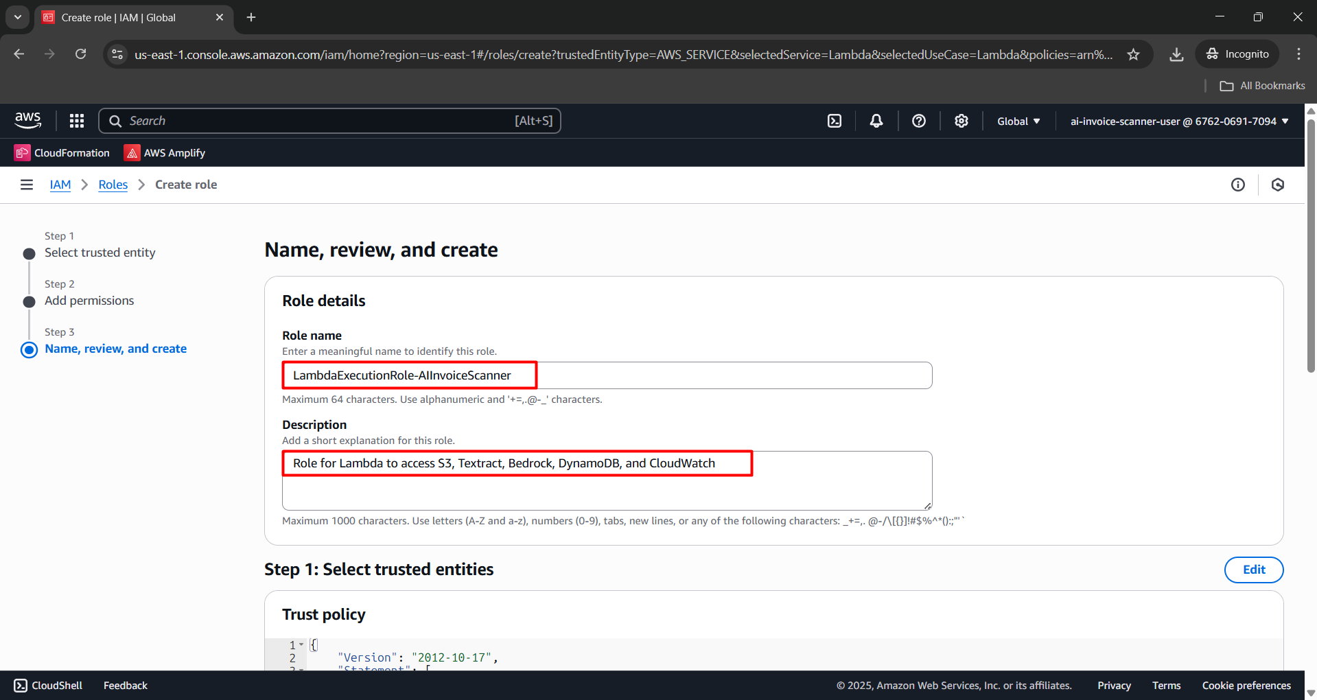Image resolution: width=1317 pixels, height=700 pixels.
Task: Open the AWS Amplify shortcut
Action: tap(165, 153)
